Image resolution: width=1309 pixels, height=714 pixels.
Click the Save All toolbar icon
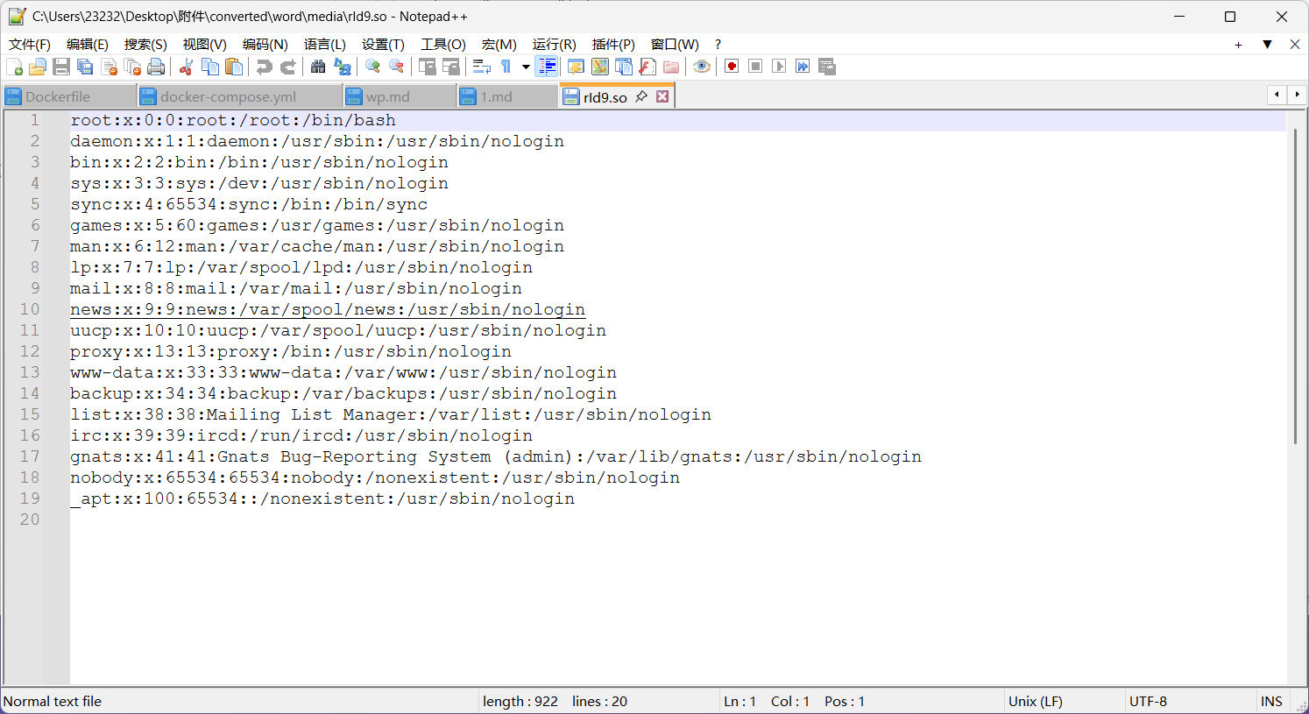(x=85, y=67)
